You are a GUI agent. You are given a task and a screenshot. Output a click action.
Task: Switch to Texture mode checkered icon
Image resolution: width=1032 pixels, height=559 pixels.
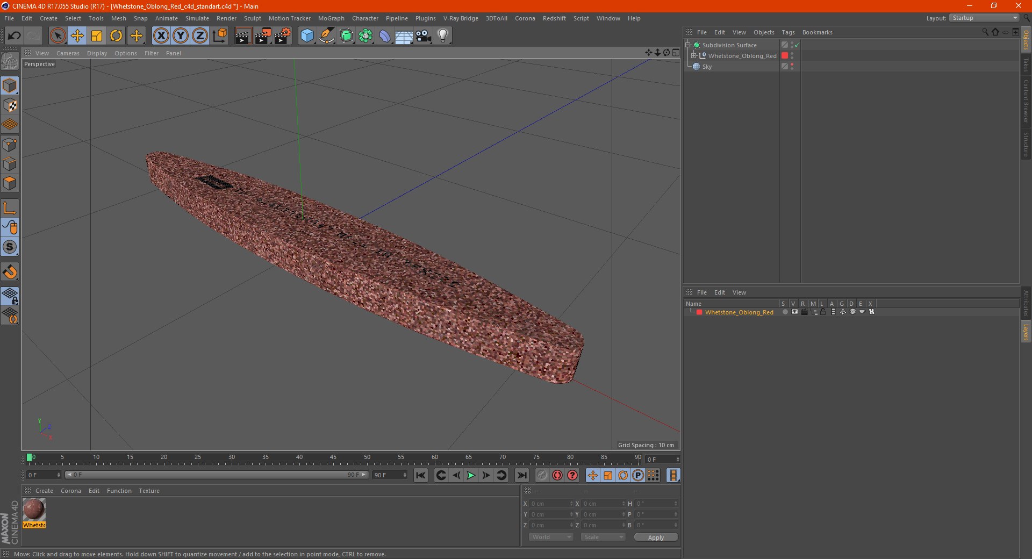pyautogui.click(x=10, y=105)
